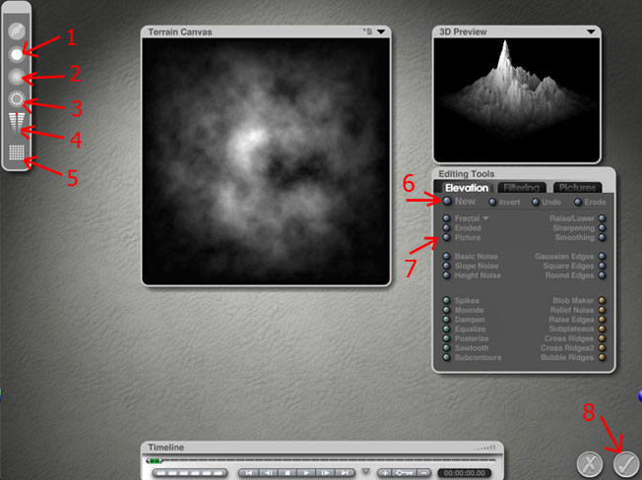Apply Height Noise to terrain

pos(447,275)
